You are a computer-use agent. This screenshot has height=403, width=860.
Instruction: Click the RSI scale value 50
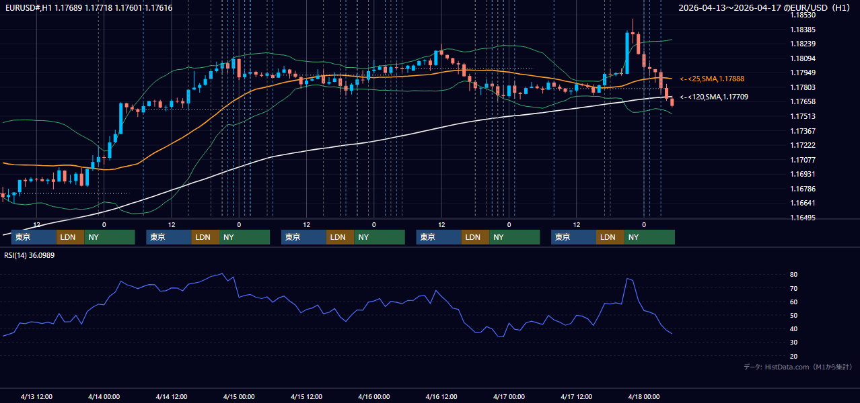click(x=794, y=315)
